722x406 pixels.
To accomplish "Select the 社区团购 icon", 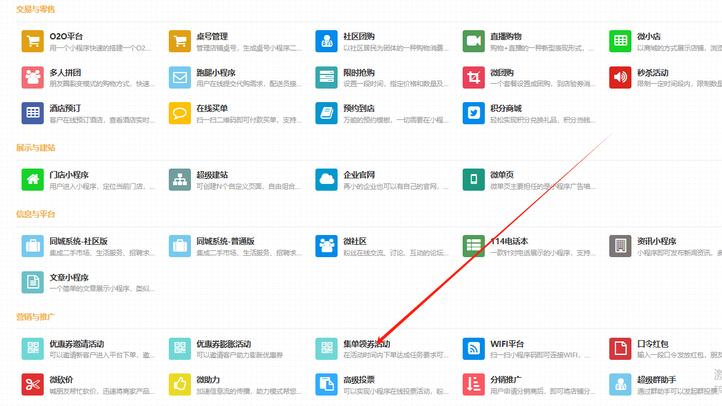I will 327,41.
